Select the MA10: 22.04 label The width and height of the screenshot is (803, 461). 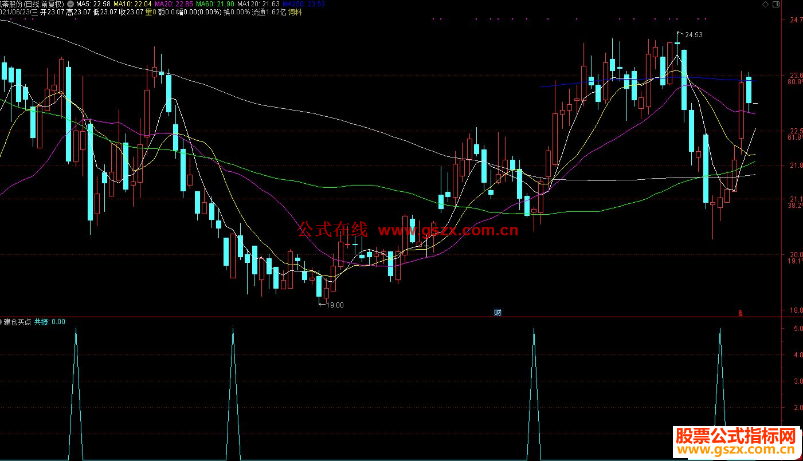coord(132,3)
